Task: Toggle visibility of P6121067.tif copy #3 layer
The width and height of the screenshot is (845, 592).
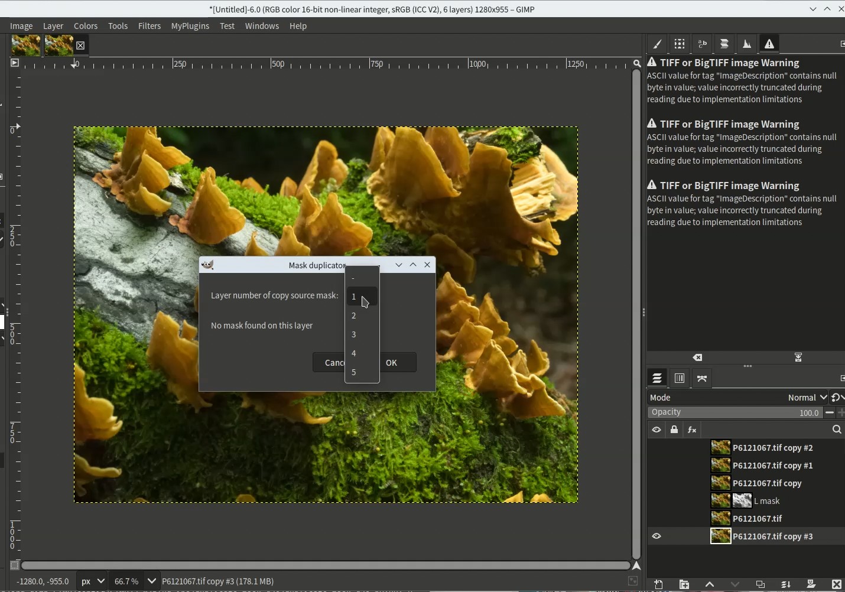Action: point(656,536)
